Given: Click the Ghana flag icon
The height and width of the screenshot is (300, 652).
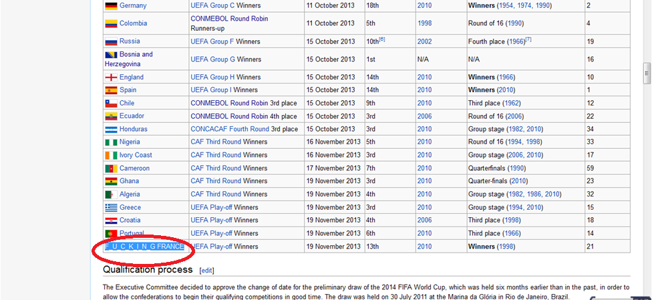Looking at the screenshot, I should point(111,182).
